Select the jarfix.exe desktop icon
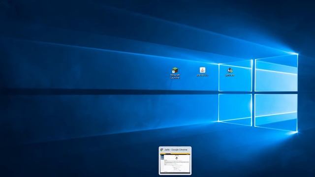The width and height of the screenshot is (315, 177). 230,72
